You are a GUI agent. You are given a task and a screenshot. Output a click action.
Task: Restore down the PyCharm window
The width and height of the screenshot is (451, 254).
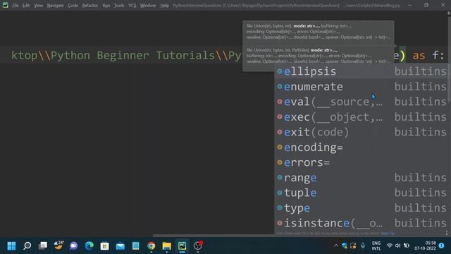pyautogui.click(x=426, y=5)
